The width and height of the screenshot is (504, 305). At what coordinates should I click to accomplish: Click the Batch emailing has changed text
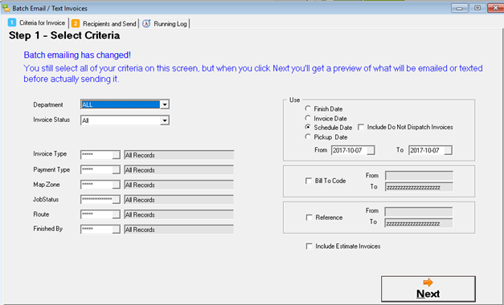click(77, 55)
